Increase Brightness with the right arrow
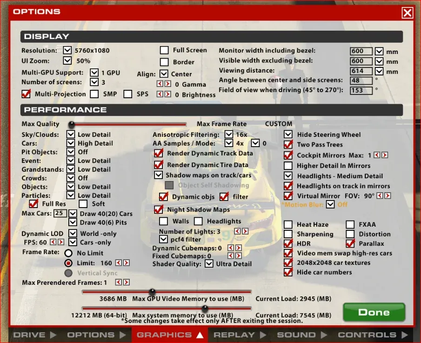 (167, 94)
